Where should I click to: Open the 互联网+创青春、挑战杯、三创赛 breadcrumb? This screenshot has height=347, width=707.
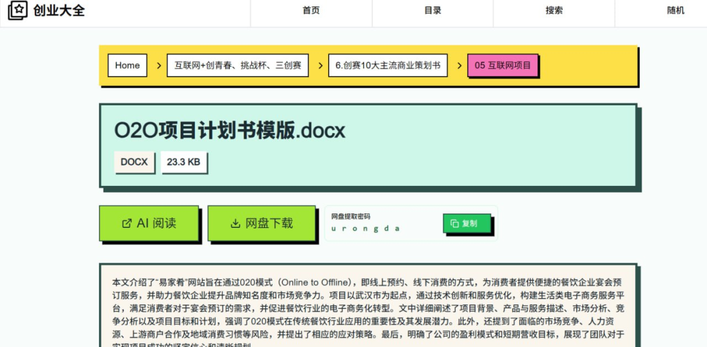point(238,65)
